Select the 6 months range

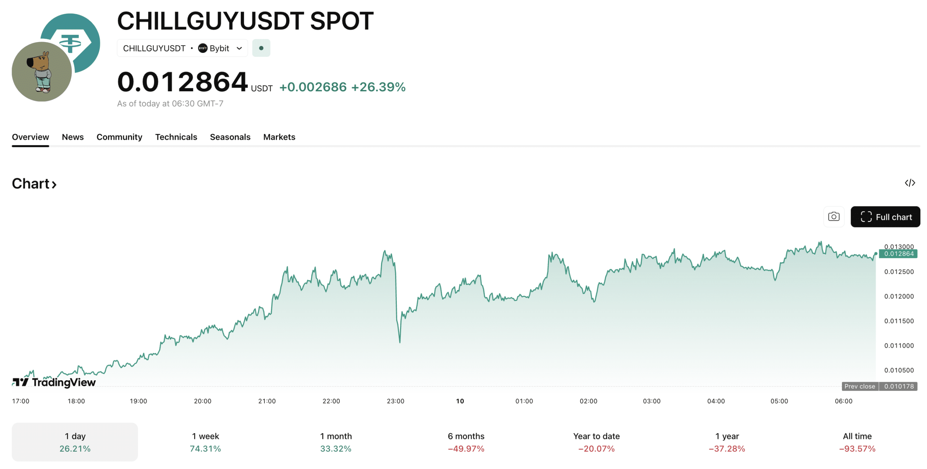point(466,442)
